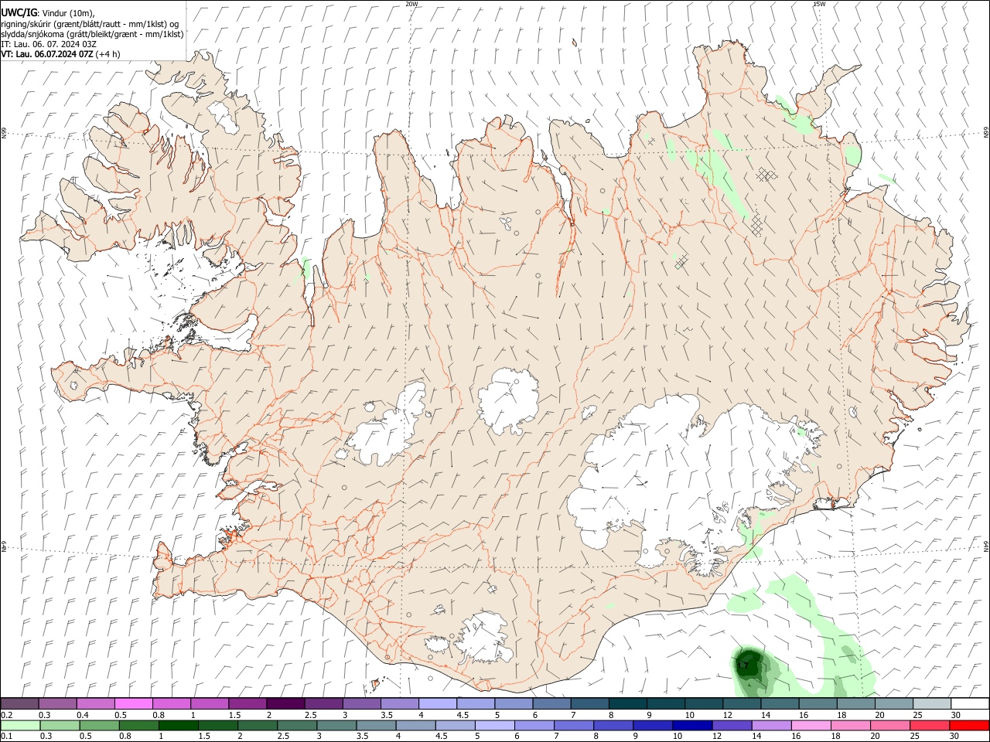The width and height of the screenshot is (990, 742).
Task: Select the 2–2.5 green swatch in lower row
Action: (x=258, y=725)
